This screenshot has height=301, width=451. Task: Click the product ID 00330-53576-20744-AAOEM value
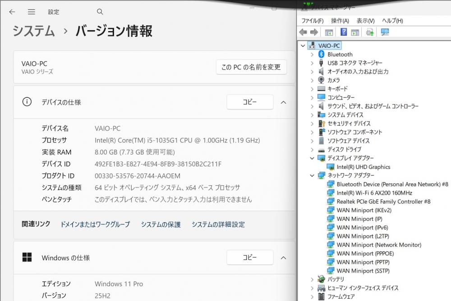coord(138,176)
